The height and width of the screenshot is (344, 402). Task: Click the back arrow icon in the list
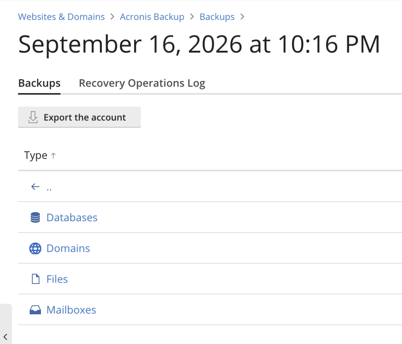click(x=36, y=187)
